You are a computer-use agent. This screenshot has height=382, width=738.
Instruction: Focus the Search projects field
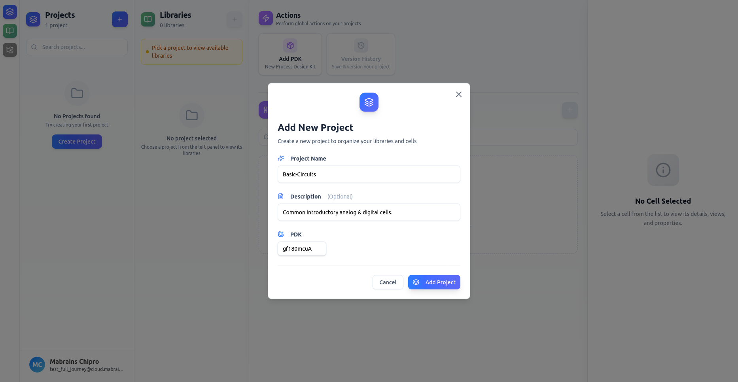77,47
